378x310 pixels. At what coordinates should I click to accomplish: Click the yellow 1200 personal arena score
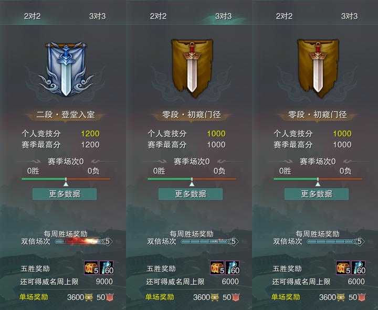click(x=90, y=134)
